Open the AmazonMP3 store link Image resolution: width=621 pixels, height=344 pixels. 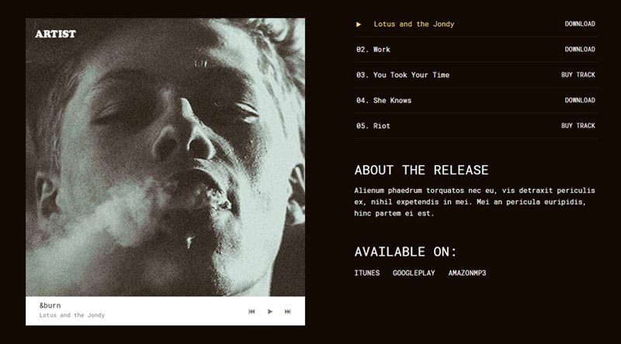point(467,273)
